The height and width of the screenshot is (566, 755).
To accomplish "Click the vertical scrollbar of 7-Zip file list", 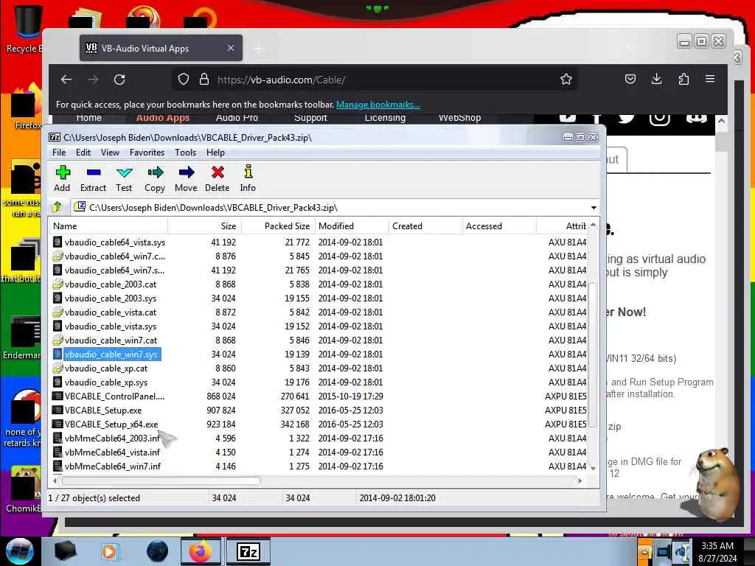I will coord(593,354).
